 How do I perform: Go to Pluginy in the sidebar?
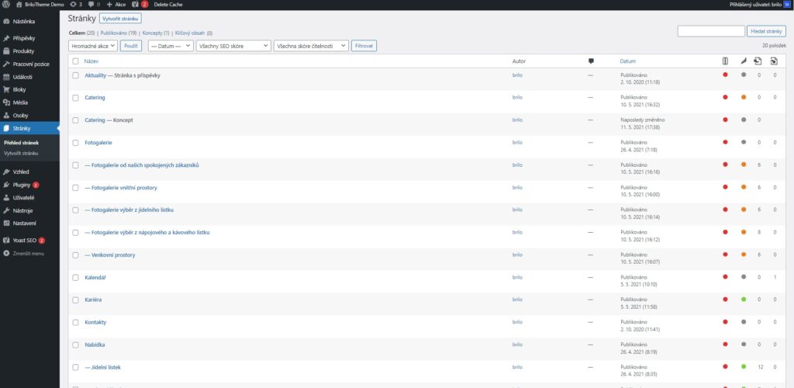click(x=21, y=185)
